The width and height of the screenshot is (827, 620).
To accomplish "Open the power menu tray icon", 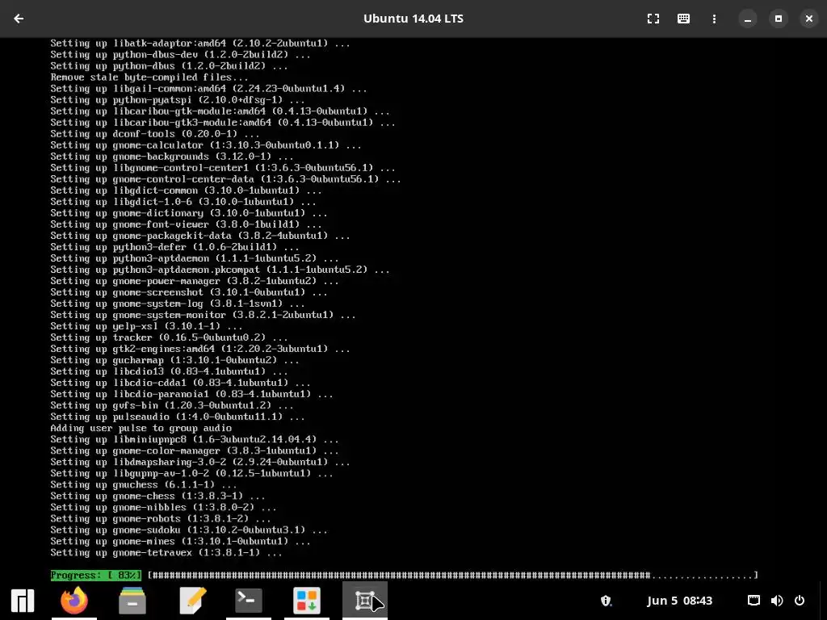I will point(800,601).
